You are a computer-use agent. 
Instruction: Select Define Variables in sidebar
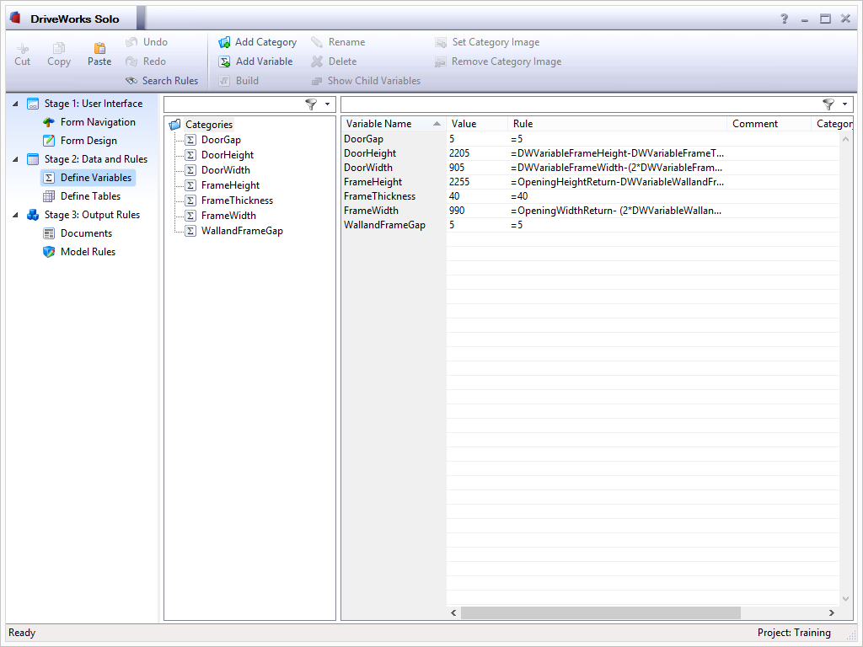pos(88,178)
